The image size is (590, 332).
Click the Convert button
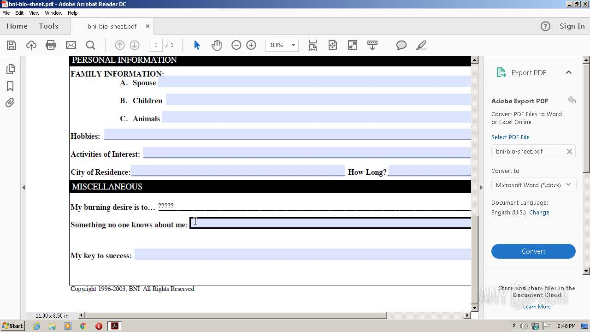[x=533, y=251]
